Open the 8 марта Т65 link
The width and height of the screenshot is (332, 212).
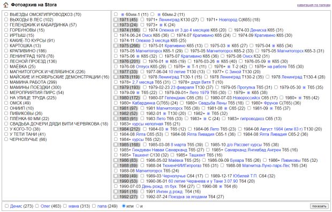click(x=178, y=145)
